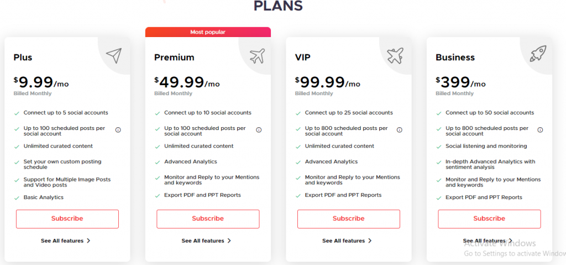Screen dimensions: 566x265
Task: Subscribe to the Plus plan
Action: pos(67,219)
